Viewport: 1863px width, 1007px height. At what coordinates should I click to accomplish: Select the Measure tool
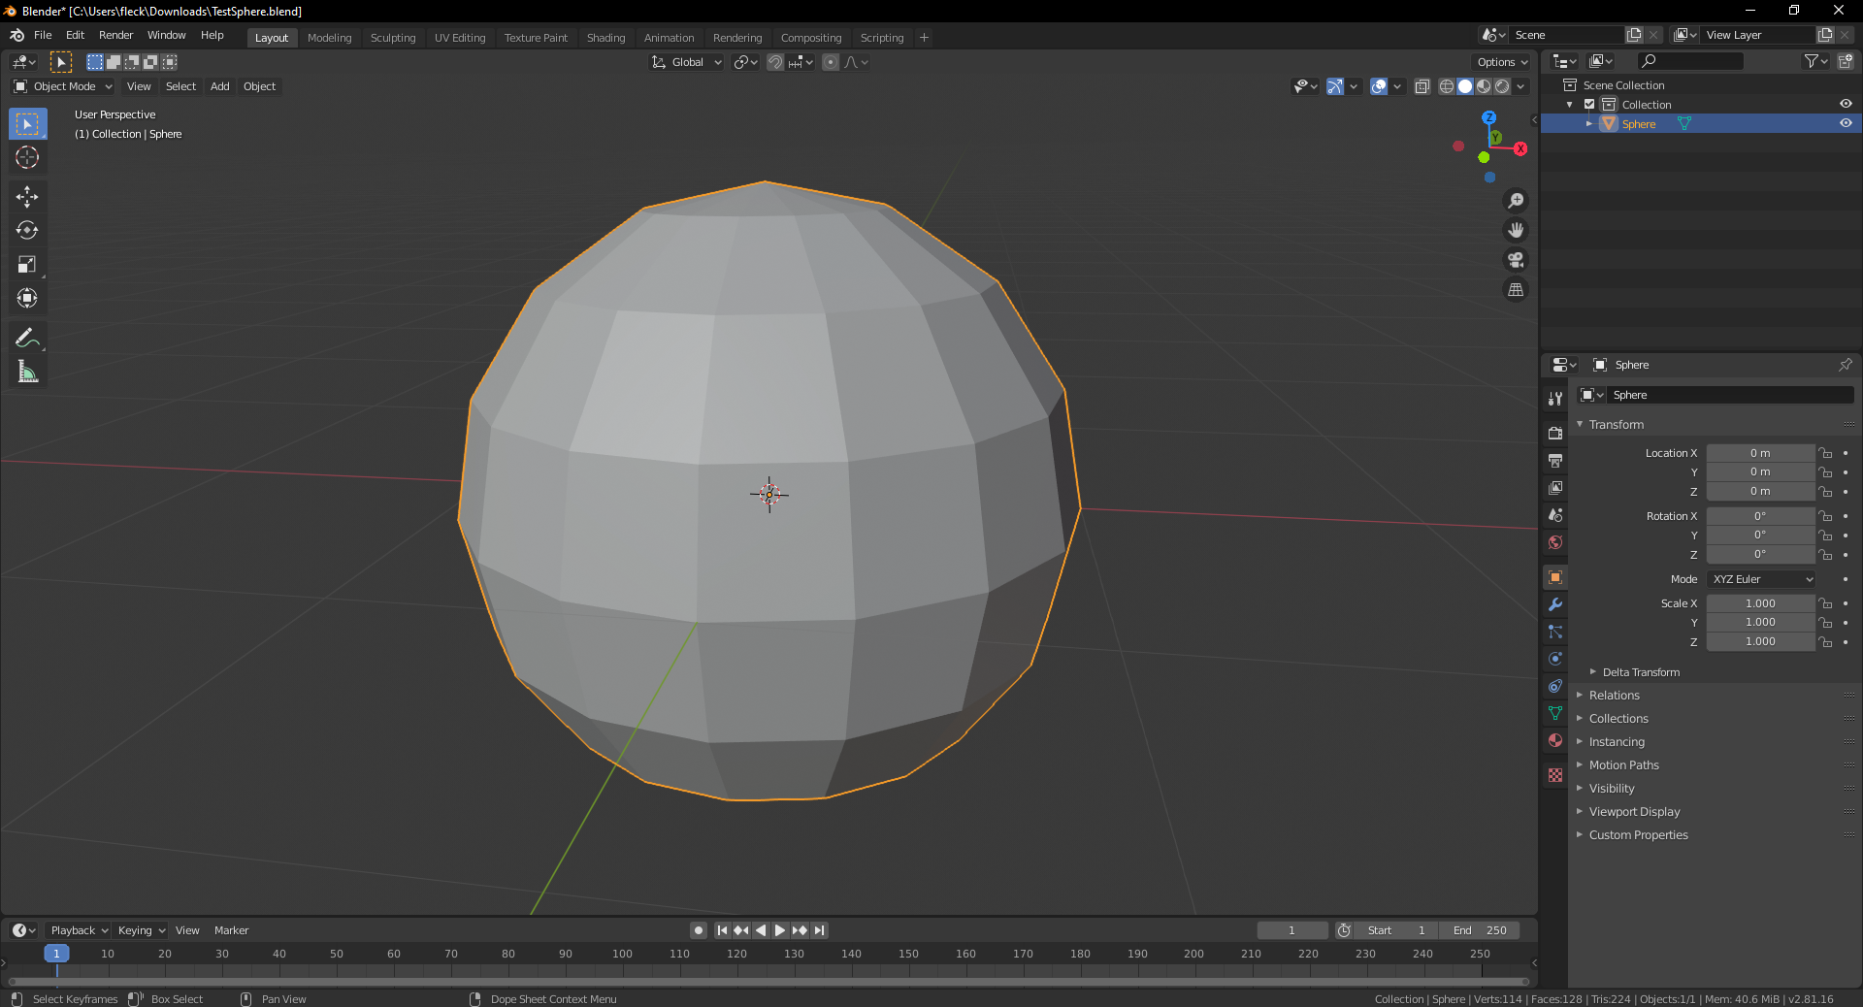27,371
